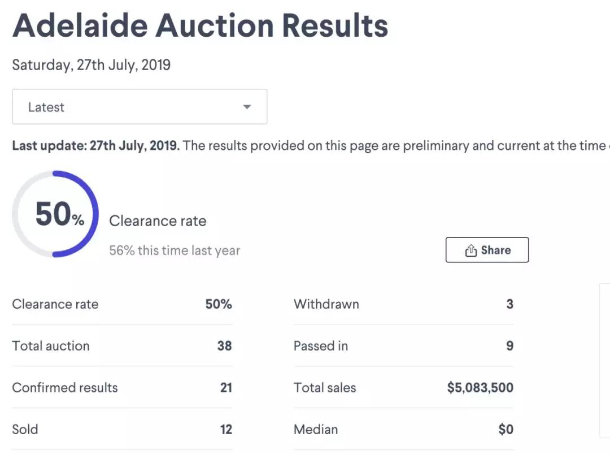Image resolution: width=610 pixels, height=454 pixels.
Task: Open the Latest date dropdown
Action: [x=139, y=107]
